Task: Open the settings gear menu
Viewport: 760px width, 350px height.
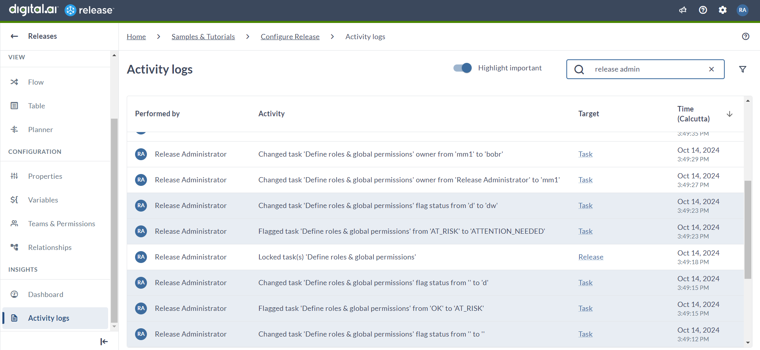Action: pyautogui.click(x=723, y=10)
